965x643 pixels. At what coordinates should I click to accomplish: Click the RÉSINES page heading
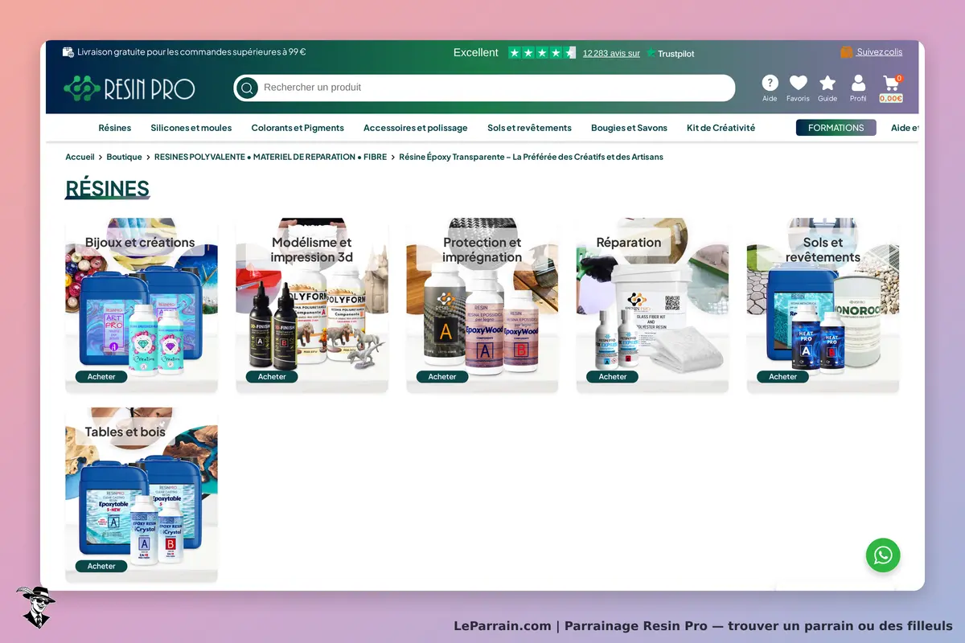coord(107,190)
